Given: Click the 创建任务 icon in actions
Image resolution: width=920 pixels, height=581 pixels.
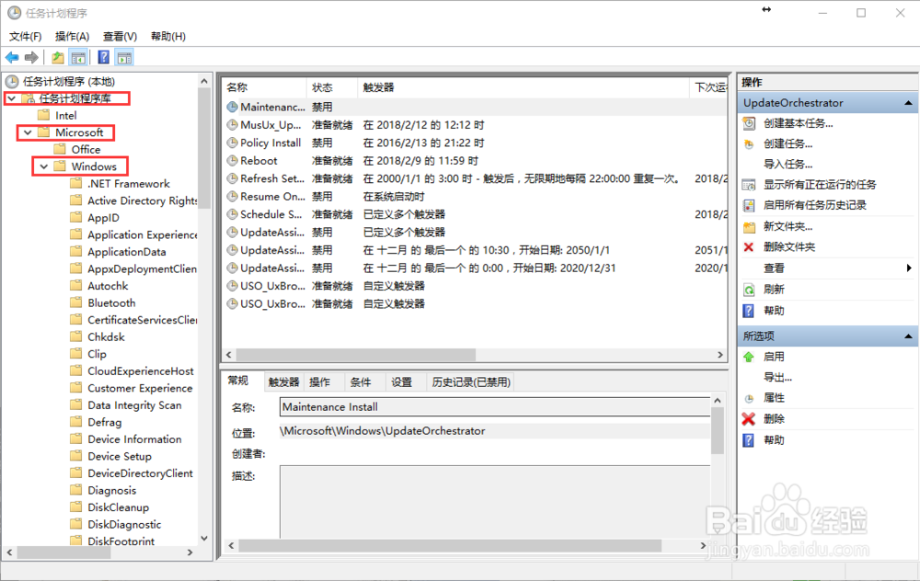Looking at the screenshot, I should [x=749, y=144].
